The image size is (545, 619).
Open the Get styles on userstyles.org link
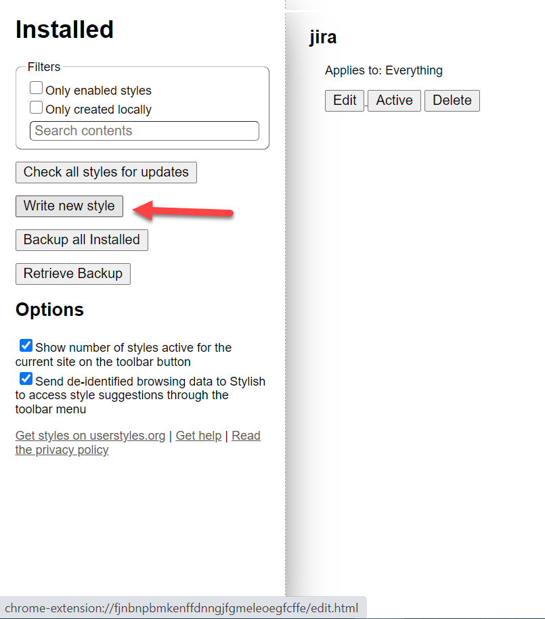[x=90, y=436]
